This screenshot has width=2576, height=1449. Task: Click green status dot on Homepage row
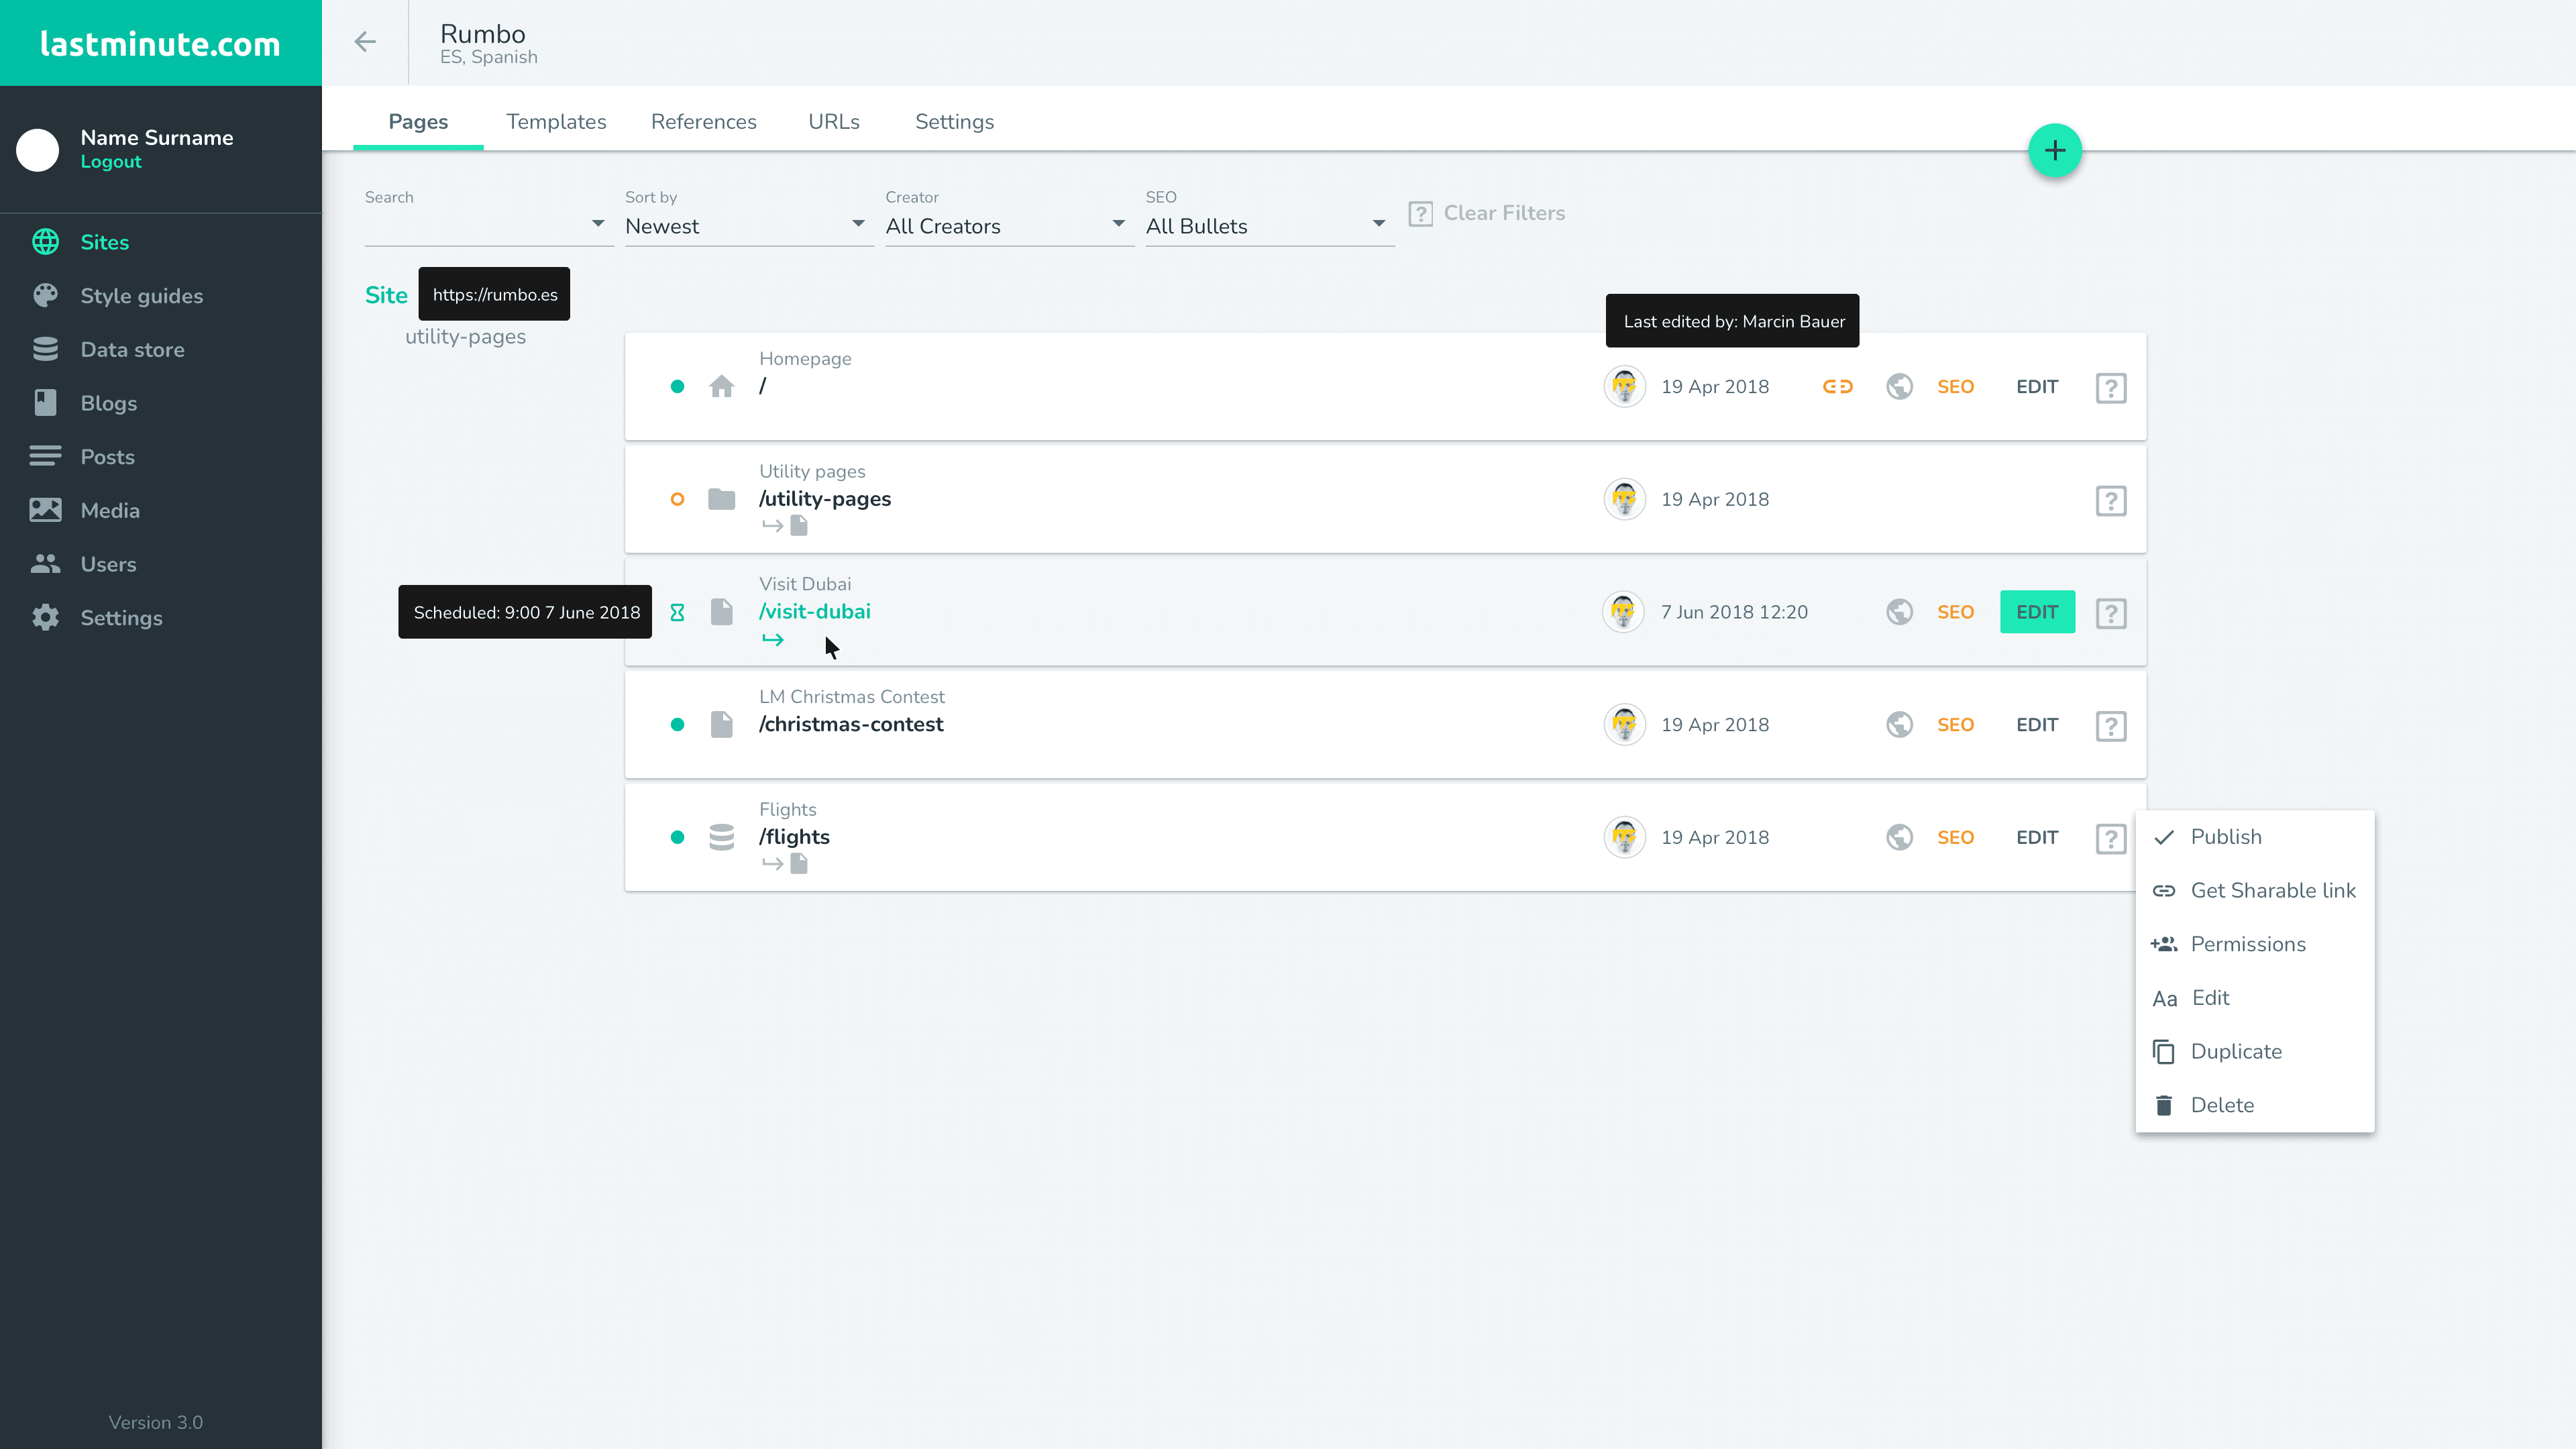[677, 387]
